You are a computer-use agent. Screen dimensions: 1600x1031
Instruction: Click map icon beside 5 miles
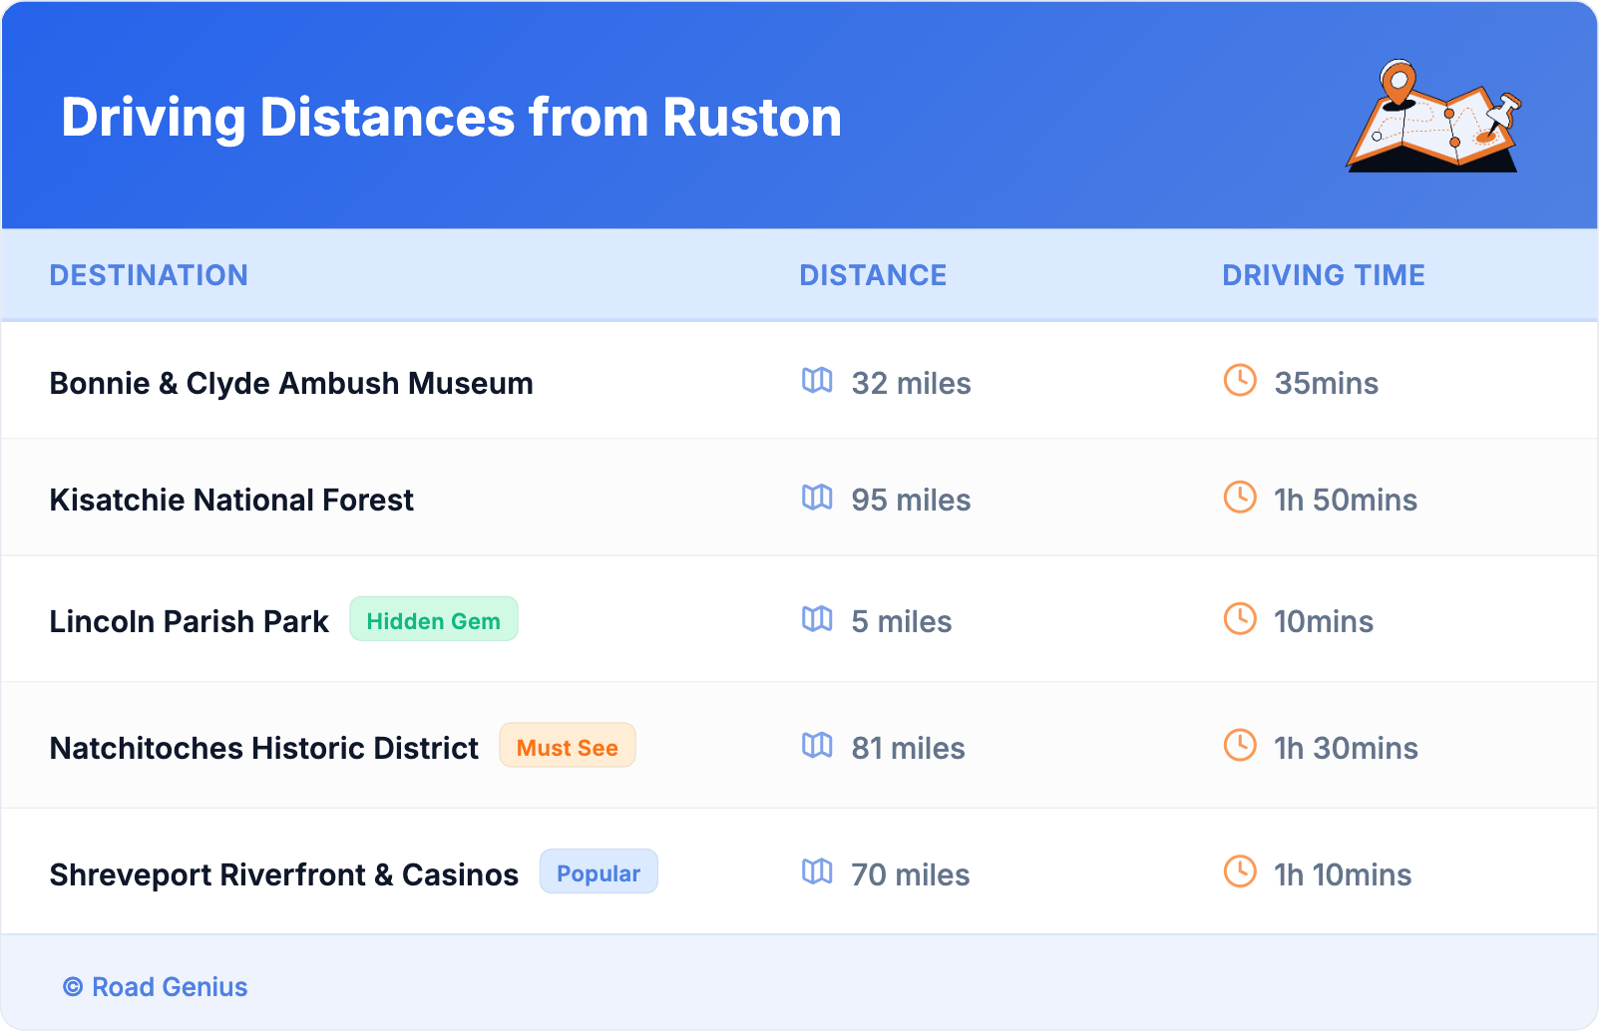(x=817, y=619)
